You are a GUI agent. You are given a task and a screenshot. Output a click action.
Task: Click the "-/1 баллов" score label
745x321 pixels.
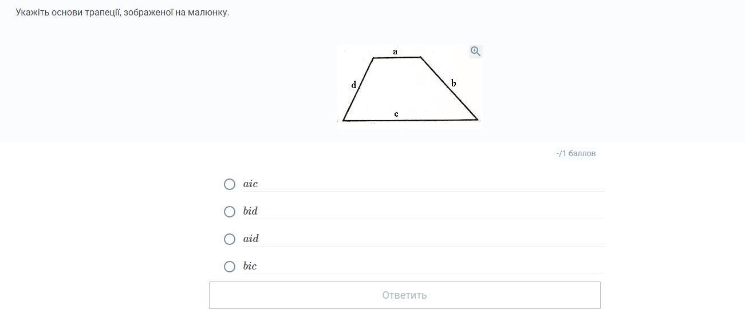[x=576, y=153]
